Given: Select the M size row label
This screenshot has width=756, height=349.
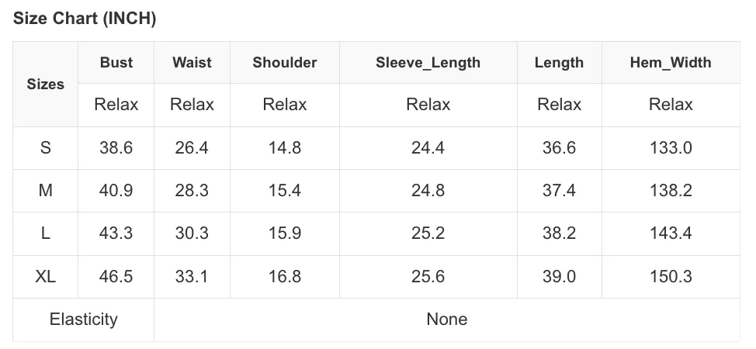Looking at the screenshot, I should tap(45, 191).
